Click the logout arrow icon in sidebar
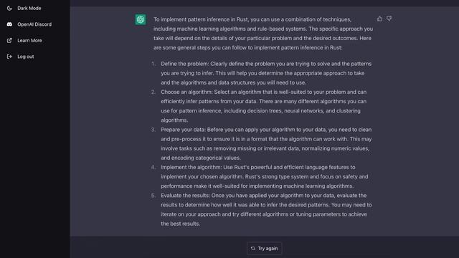 (x=9, y=57)
